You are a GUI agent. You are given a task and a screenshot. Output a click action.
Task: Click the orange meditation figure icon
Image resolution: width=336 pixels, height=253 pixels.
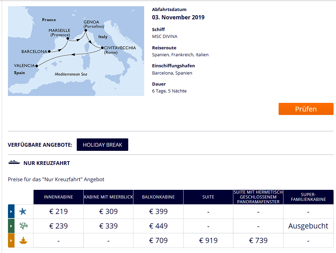(23, 241)
